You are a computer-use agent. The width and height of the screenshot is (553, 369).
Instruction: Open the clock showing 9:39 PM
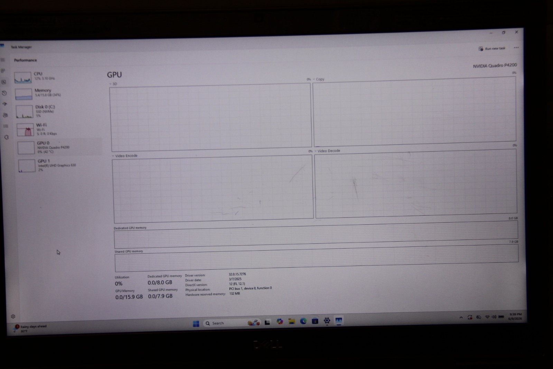point(515,316)
